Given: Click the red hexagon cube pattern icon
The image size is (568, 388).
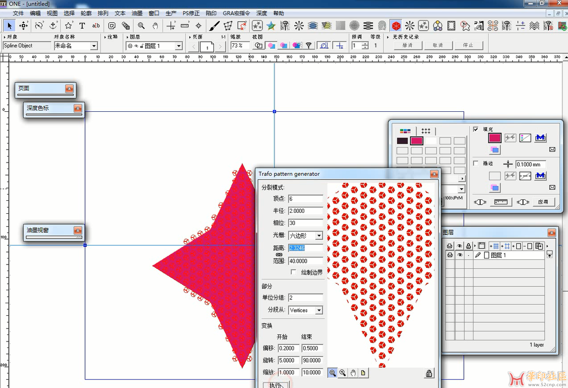Looking at the screenshot, I should 396,26.
